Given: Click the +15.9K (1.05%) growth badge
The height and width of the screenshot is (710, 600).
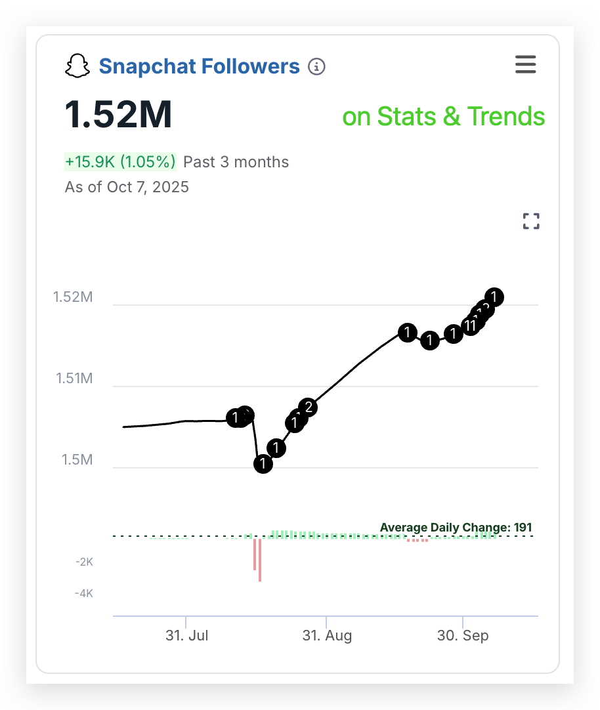Looking at the screenshot, I should (x=120, y=161).
